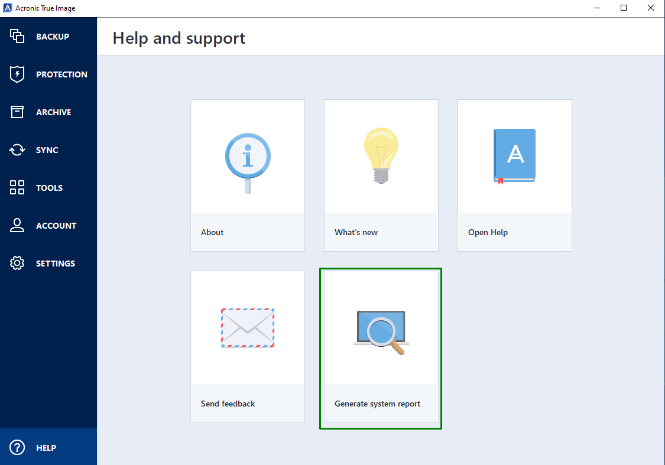Image resolution: width=665 pixels, height=465 pixels.
Task: Click the blue book icon on Open Help tile
Action: coord(514,155)
